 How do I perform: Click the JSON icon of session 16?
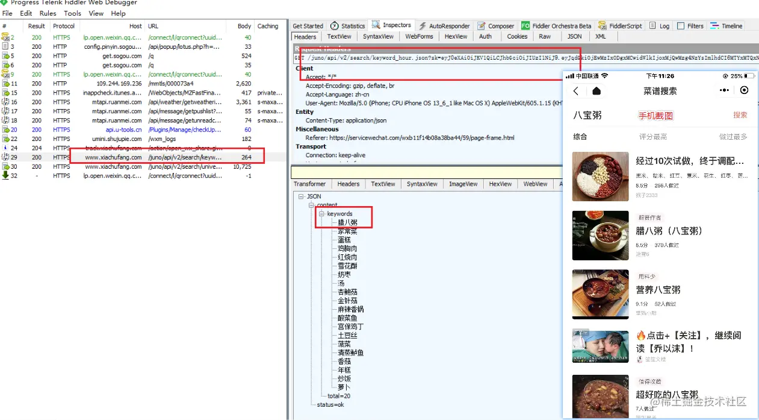(5, 102)
